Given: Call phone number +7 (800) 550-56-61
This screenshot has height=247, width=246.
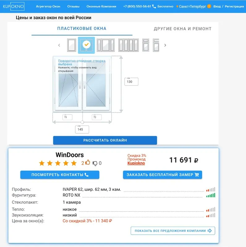Looking at the screenshot, I should 137,6.
